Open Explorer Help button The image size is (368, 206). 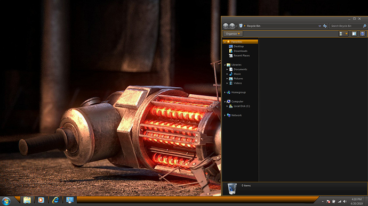coord(362,34)
